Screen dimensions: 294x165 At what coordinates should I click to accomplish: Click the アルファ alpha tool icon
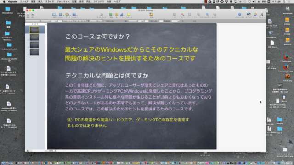pyautogui.click(x=182, y=15)
